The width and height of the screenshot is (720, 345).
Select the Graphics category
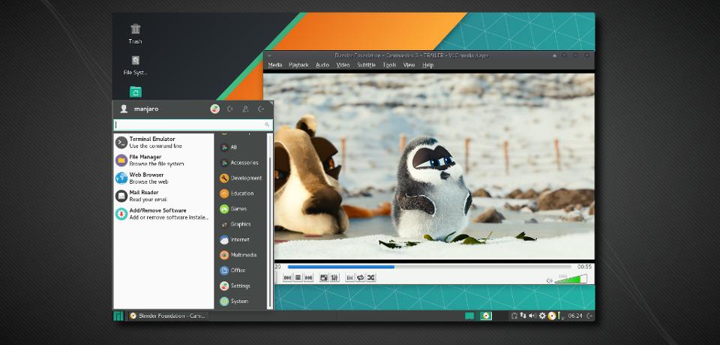241,224
